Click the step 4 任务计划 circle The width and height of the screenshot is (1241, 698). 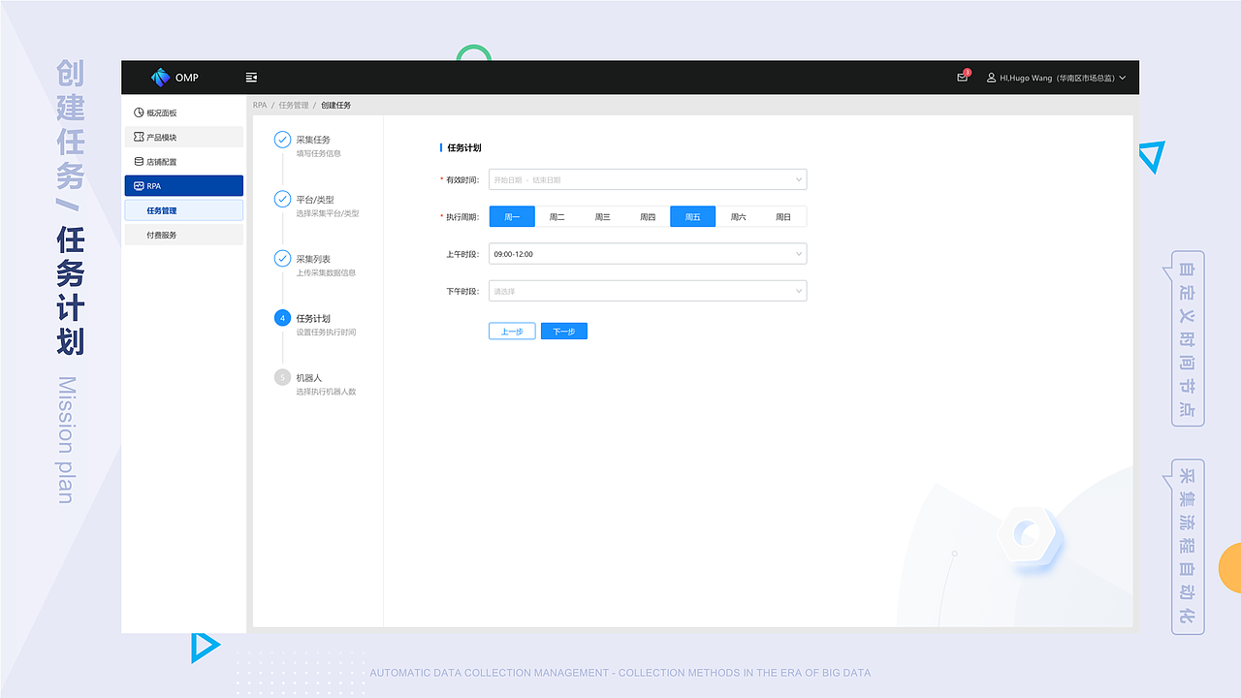pos(282,318)
